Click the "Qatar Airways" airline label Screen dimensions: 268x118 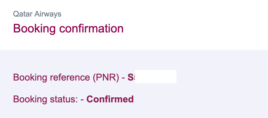click(37, 14)
